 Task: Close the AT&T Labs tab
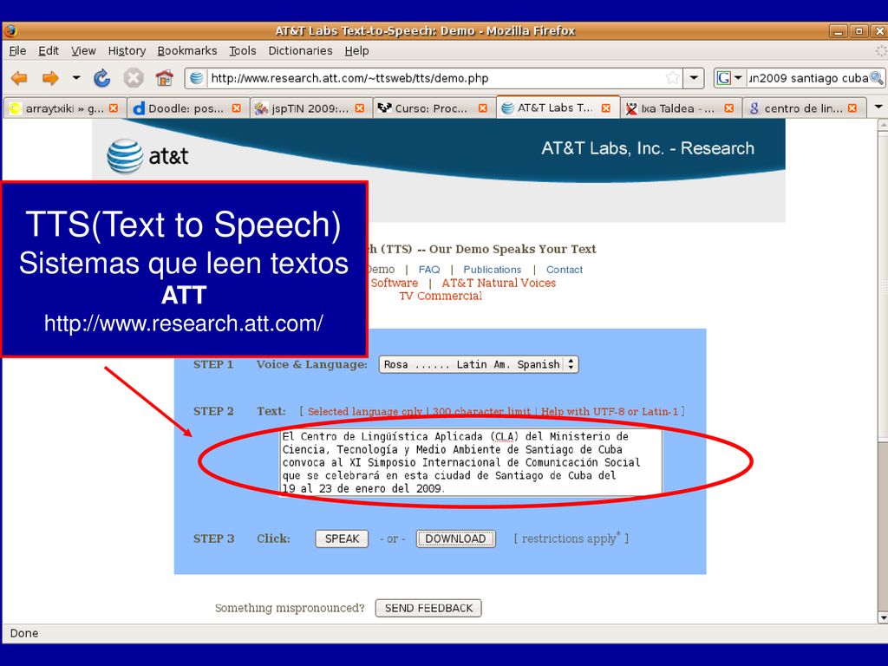(x=606, y=108)
